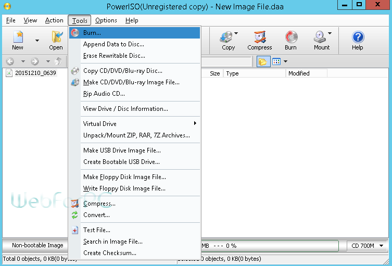This screenshot has height=266, width=392.
Task: Click the address path field
Action: tap(226, 61)
